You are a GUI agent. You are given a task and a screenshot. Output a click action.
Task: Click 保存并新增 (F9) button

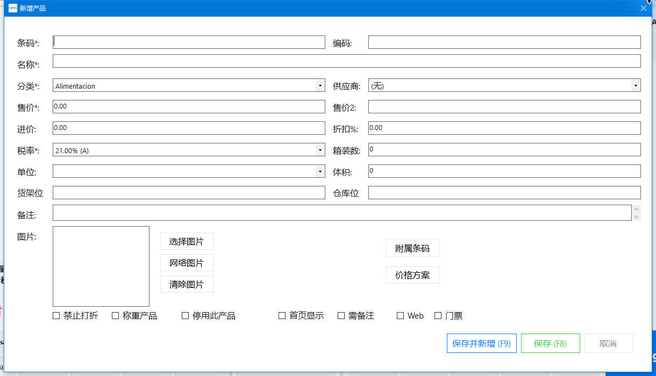(482, 343)
